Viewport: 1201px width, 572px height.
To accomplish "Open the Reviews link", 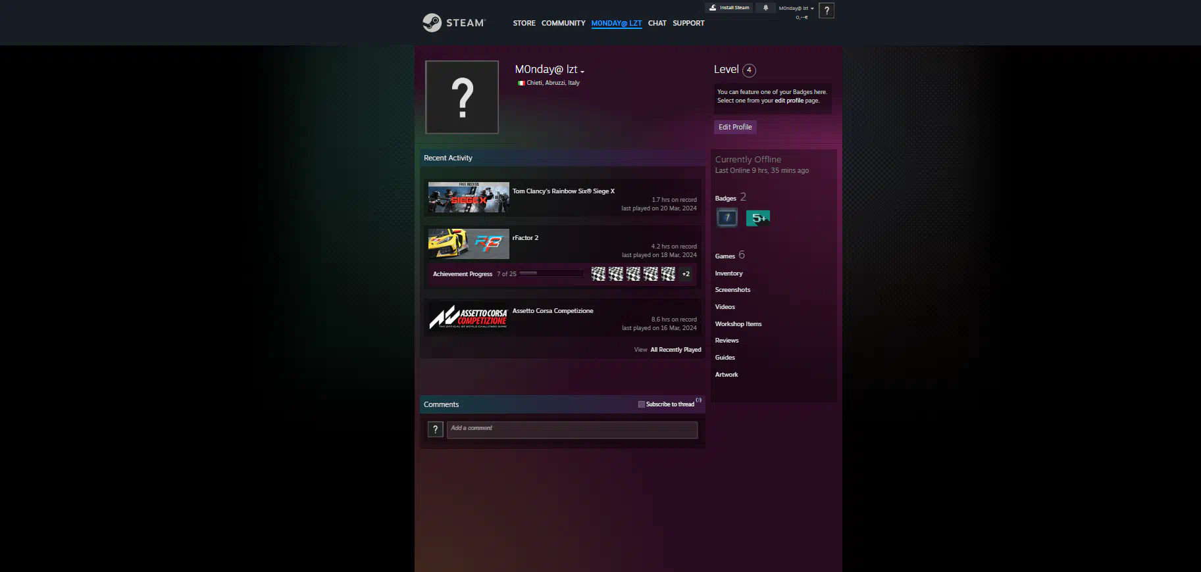I will (727, 341).
